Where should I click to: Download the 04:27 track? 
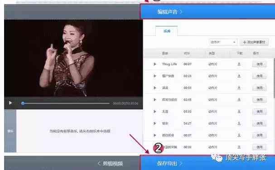click(239, 123)
